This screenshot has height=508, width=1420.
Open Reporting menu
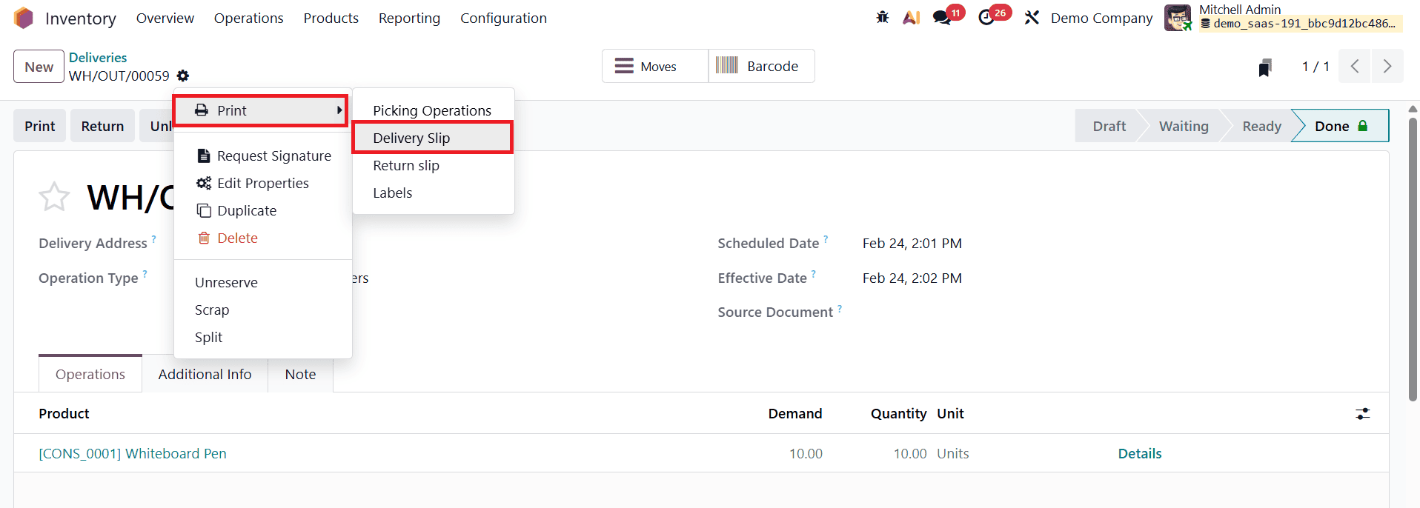pyautogui.click(x=409, y=18)
